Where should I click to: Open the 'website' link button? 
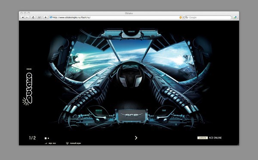(x=203, y=138)
